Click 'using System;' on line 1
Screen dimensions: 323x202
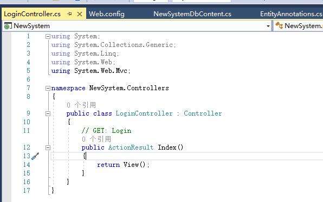pos(75,36)
